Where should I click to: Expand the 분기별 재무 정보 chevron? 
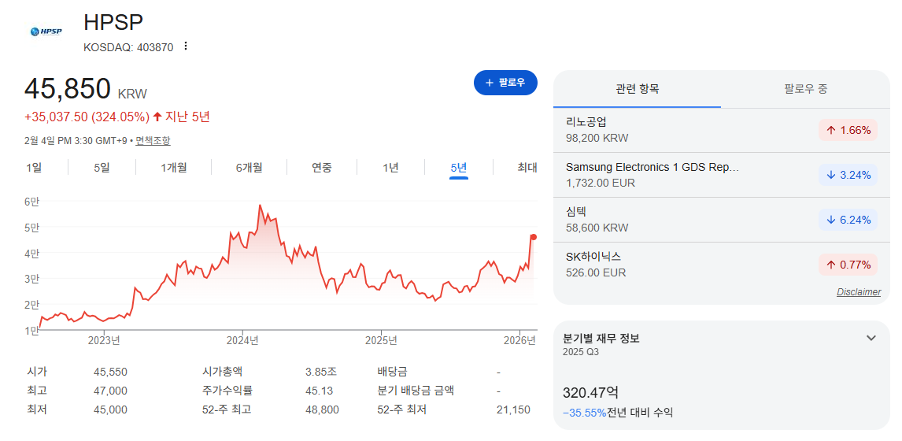[871, 338]
